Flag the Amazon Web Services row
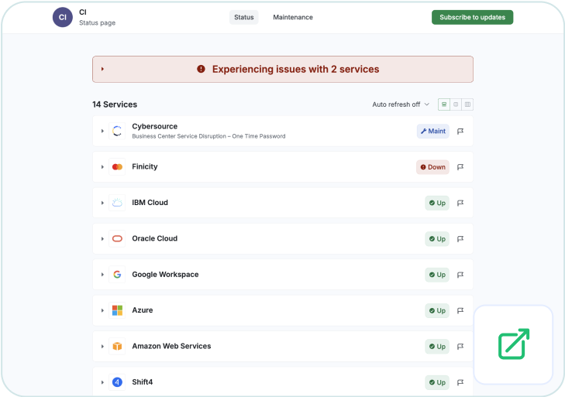This screenshot has height=397, width=565. [460, 346]
